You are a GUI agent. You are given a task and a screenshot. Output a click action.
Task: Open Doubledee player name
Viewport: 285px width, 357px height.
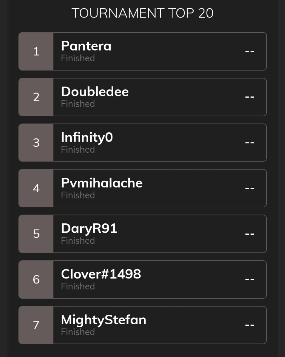click(x=95, y=92)
